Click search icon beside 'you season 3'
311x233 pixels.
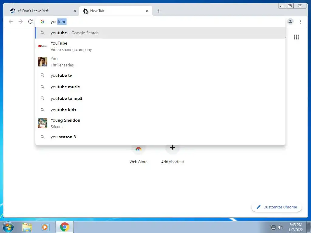click(x=43, y=137)
